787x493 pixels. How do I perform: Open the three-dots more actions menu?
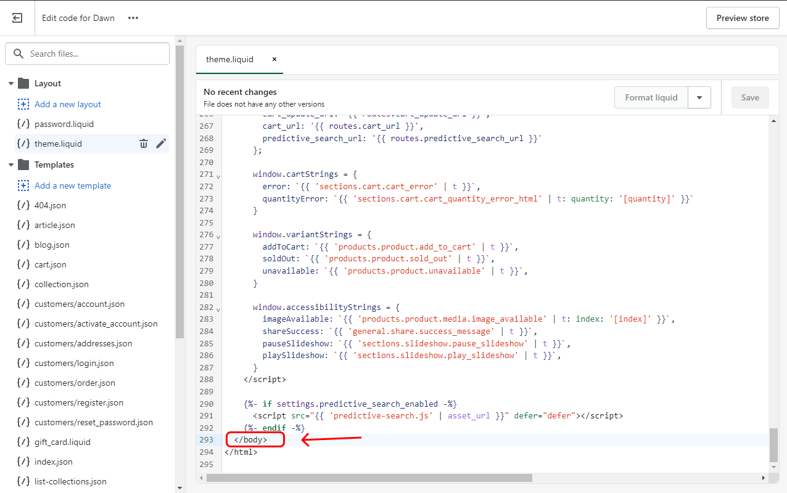(133, 18)
